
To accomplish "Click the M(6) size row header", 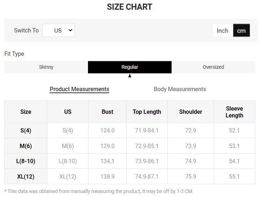I will coord(26,146).
